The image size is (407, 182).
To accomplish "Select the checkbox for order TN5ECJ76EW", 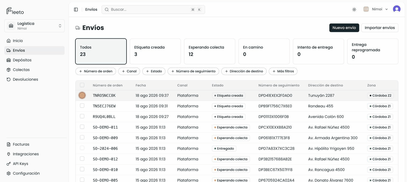I will (82, 106).
